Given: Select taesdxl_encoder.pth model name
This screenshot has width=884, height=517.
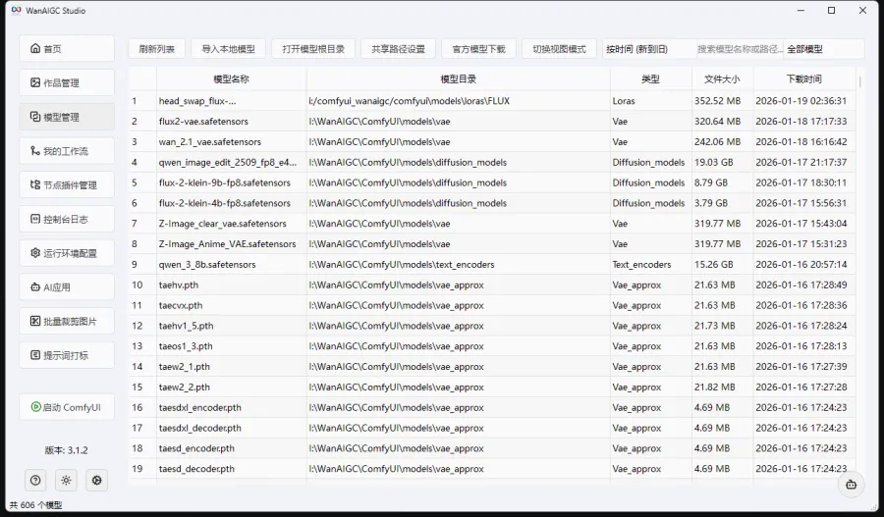Looking at the screenshot, I should point(200,407).
